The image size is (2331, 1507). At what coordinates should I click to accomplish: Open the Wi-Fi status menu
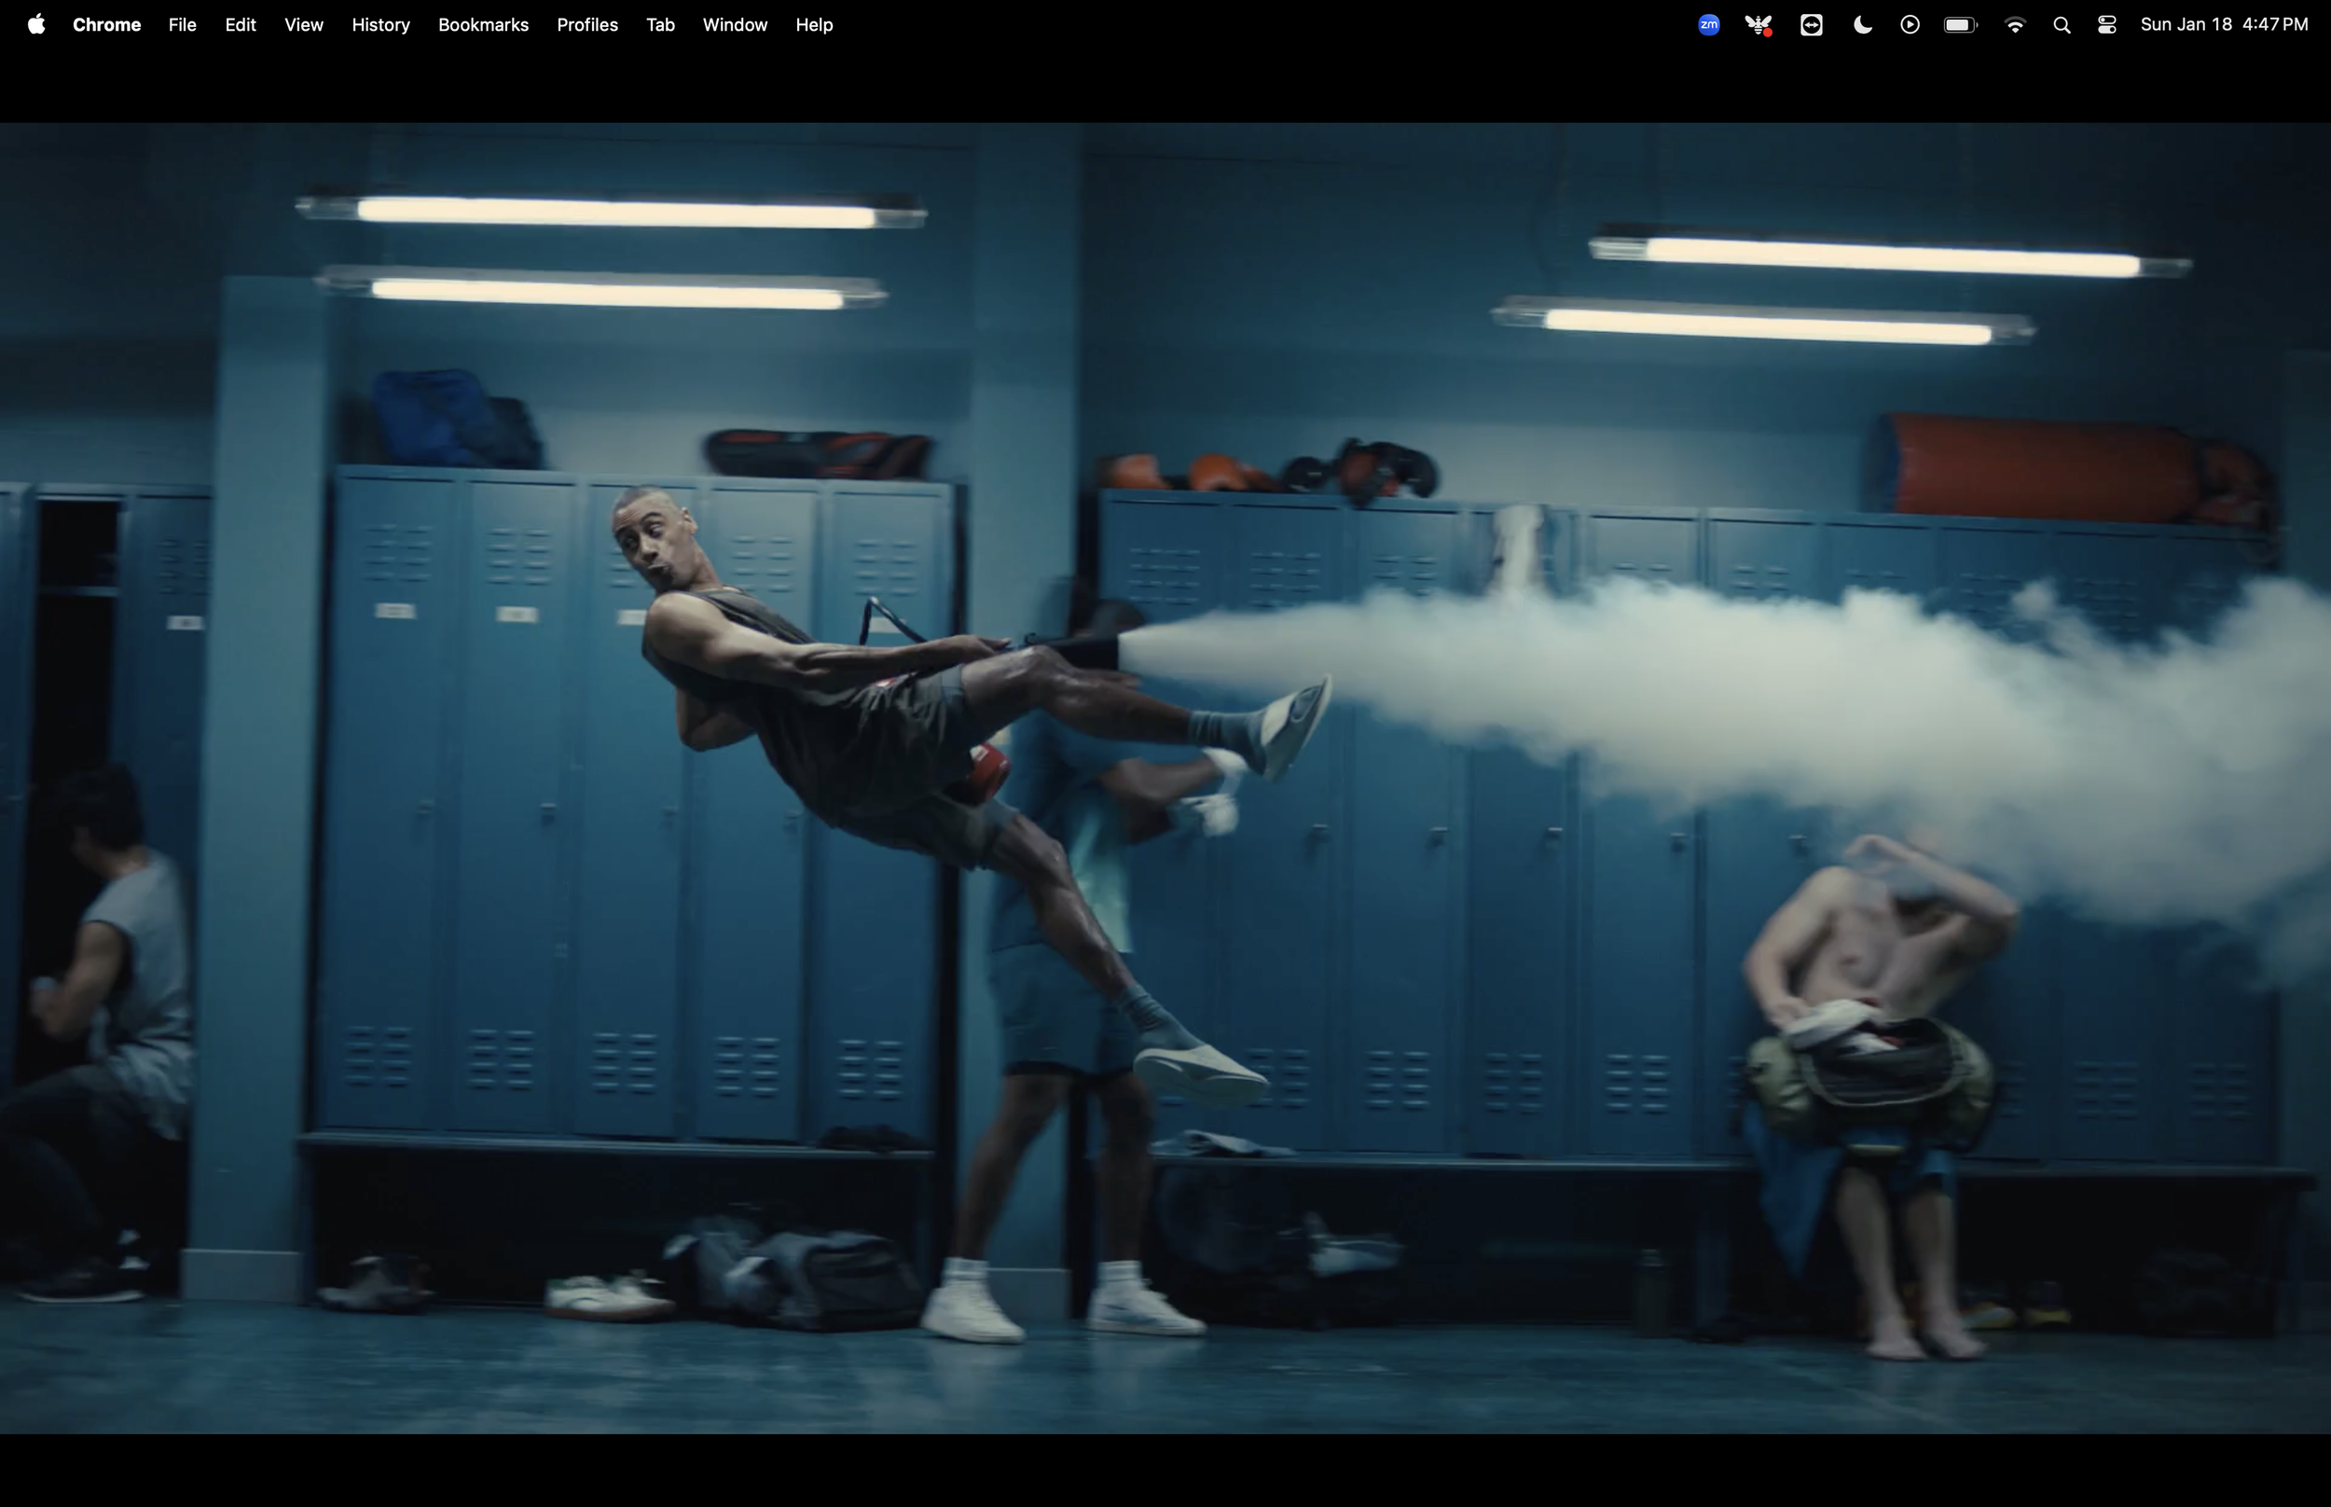tap(2014, 25)
